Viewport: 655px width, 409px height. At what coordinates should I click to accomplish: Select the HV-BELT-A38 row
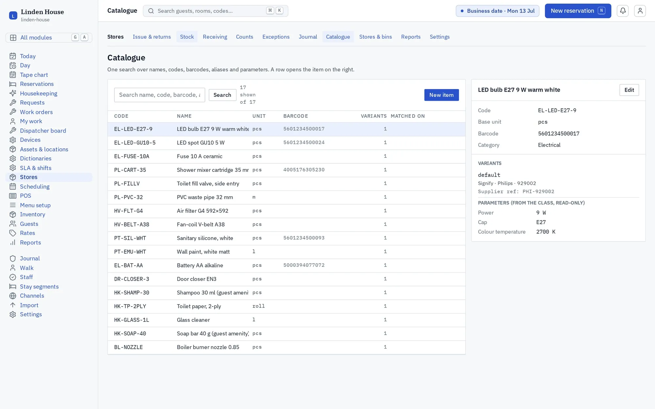pyautogui.click(x=287, y=224)
